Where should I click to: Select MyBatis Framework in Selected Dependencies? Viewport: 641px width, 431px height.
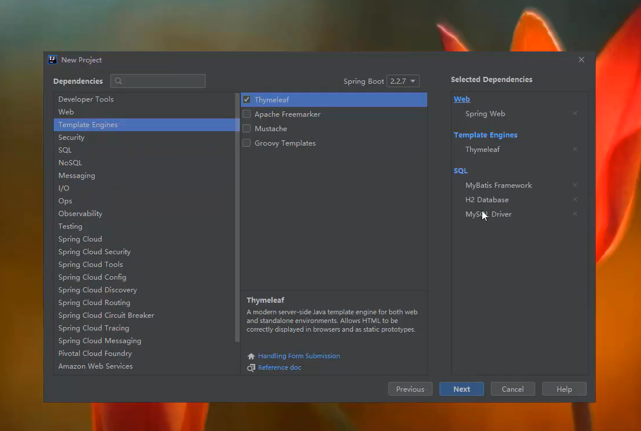(x=498, y=185)
